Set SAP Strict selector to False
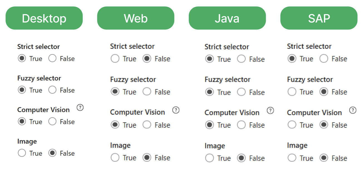 tap(324, 59)
